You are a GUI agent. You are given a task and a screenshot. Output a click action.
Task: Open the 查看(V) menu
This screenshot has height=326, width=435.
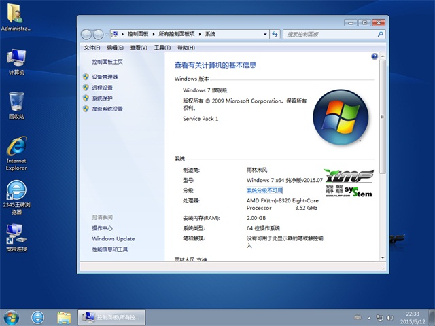(139, 48)
